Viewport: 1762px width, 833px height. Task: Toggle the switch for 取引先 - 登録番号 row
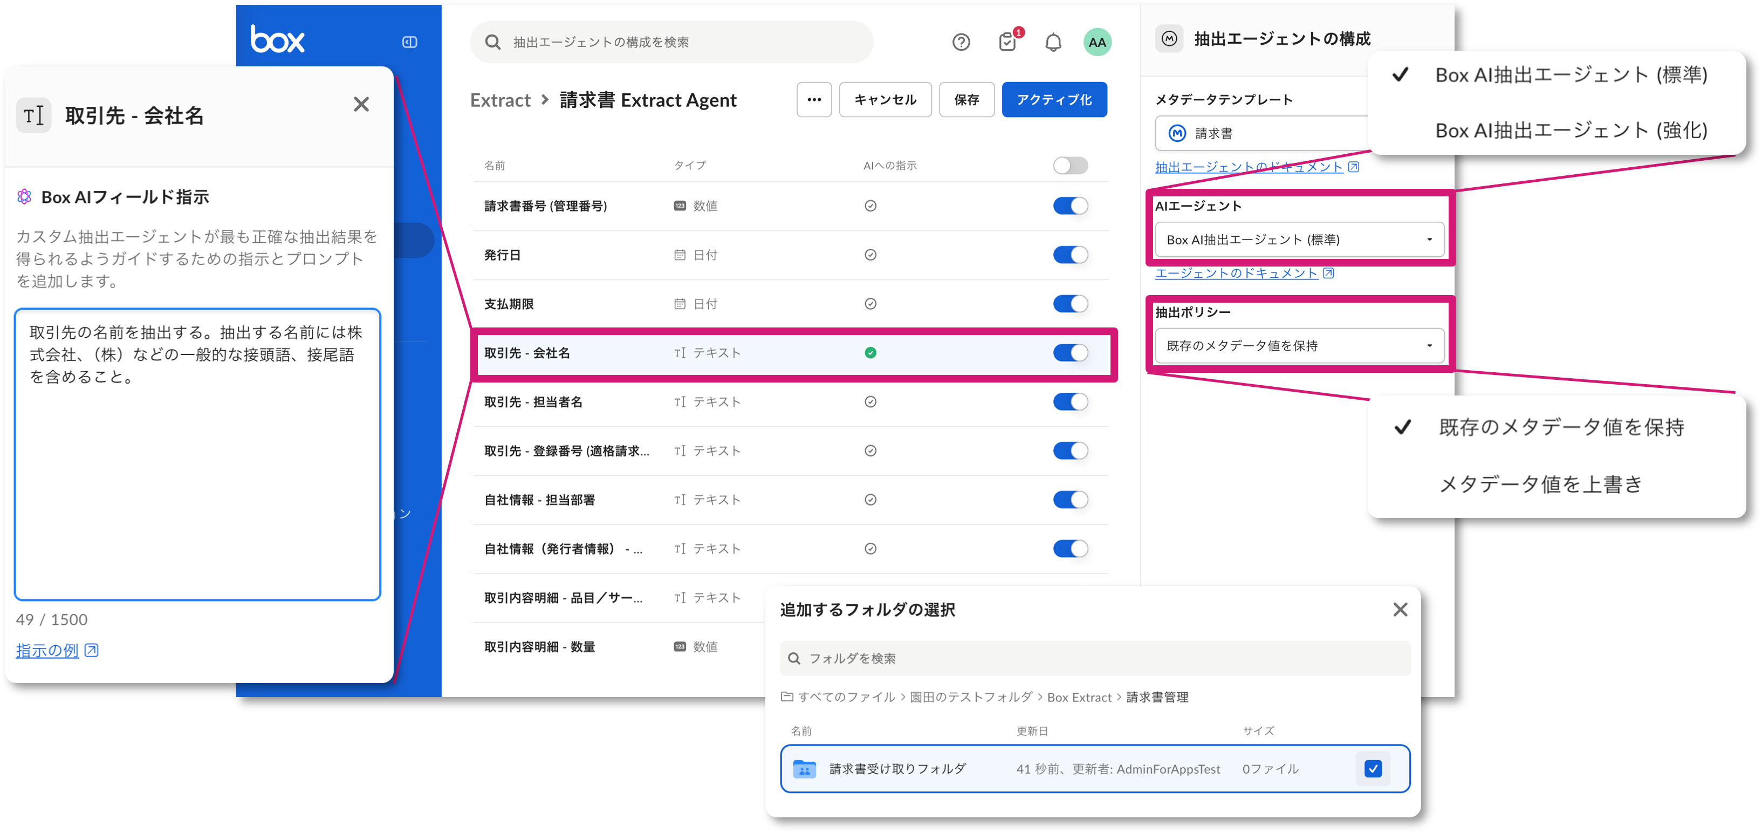click(x=1071, y=450)
